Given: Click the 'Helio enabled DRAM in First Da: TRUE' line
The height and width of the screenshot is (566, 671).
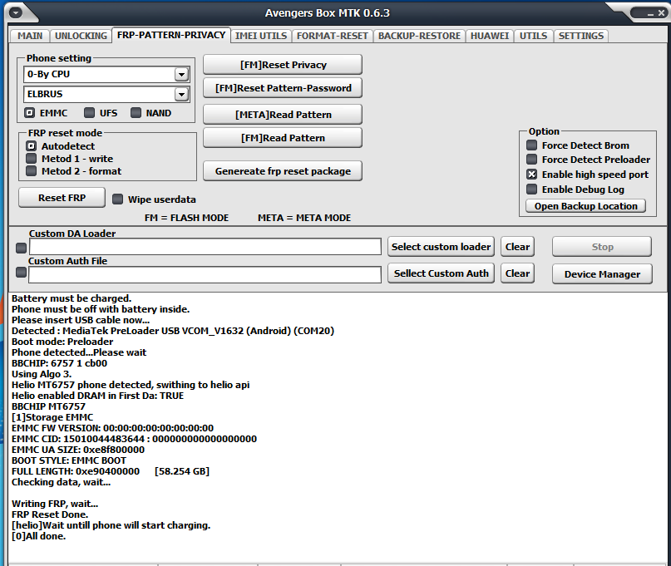Looking at the screenshot, I should pyautogui.click(x=97, y=396).
